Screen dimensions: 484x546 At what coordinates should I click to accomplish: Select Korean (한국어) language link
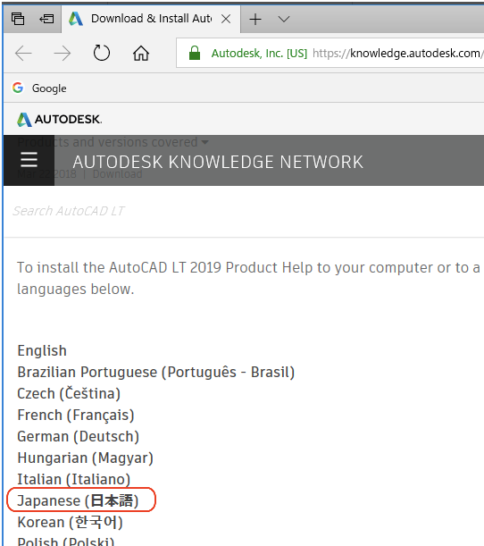point(70,523)
